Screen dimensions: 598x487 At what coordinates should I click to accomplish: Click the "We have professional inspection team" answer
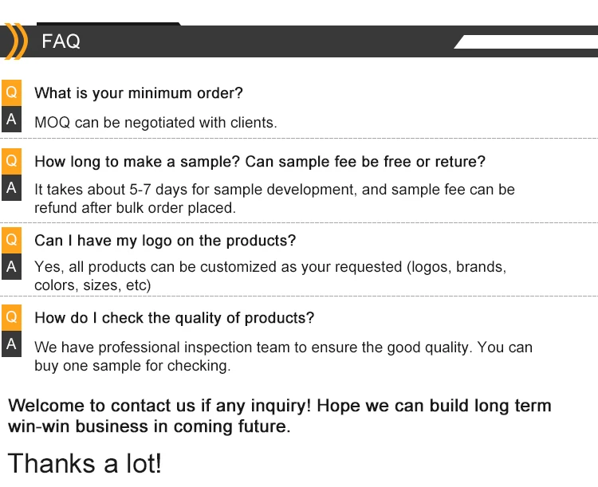pos(283,356)
